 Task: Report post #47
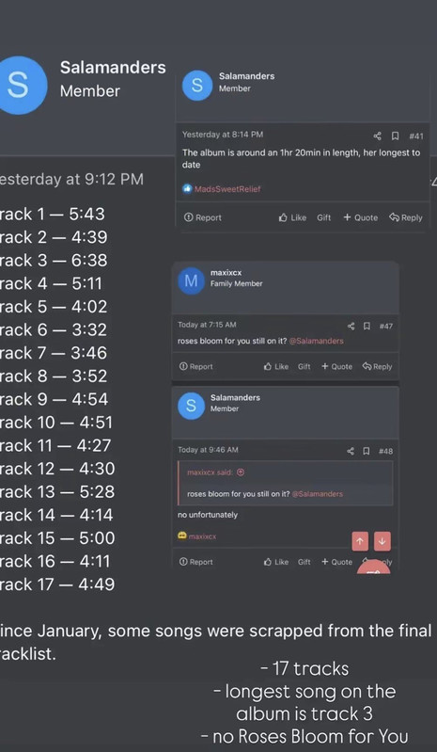click(x=195, y=366)
